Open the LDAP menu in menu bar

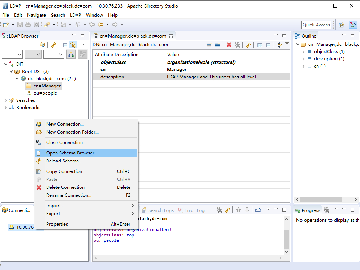[x=76, y=15]
